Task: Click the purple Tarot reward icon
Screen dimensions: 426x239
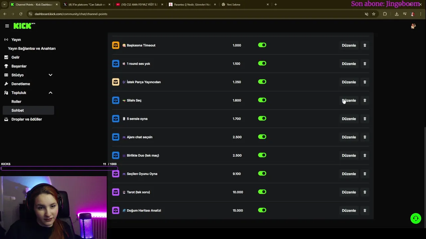Action: click(x=115, y=192)
